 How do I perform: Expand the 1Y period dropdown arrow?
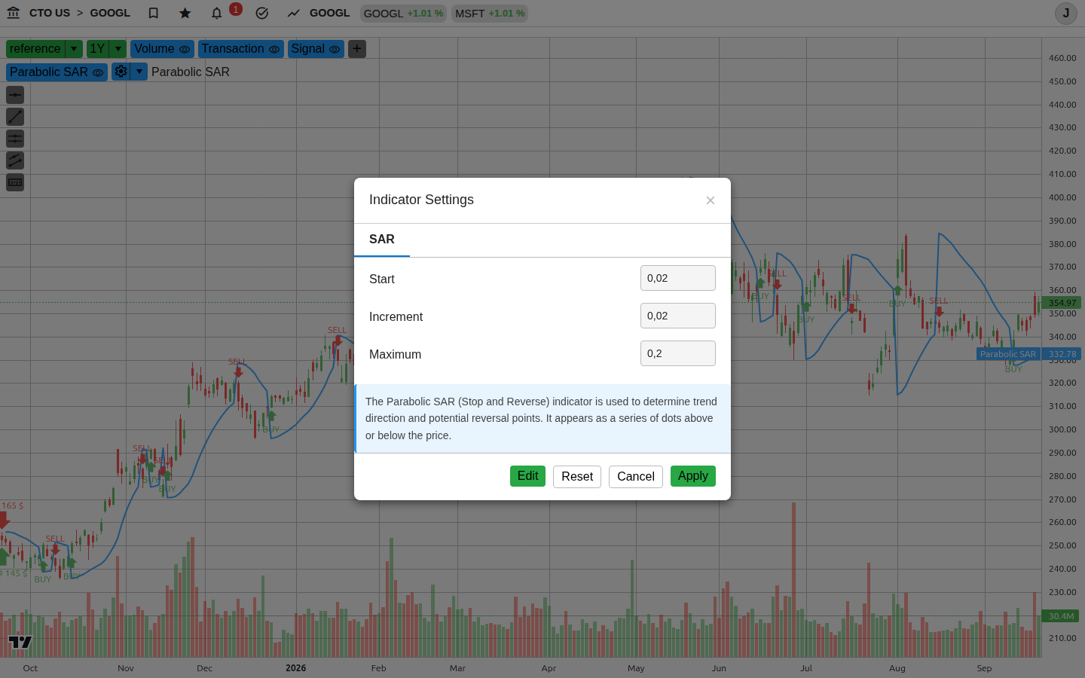pos(118,49)
